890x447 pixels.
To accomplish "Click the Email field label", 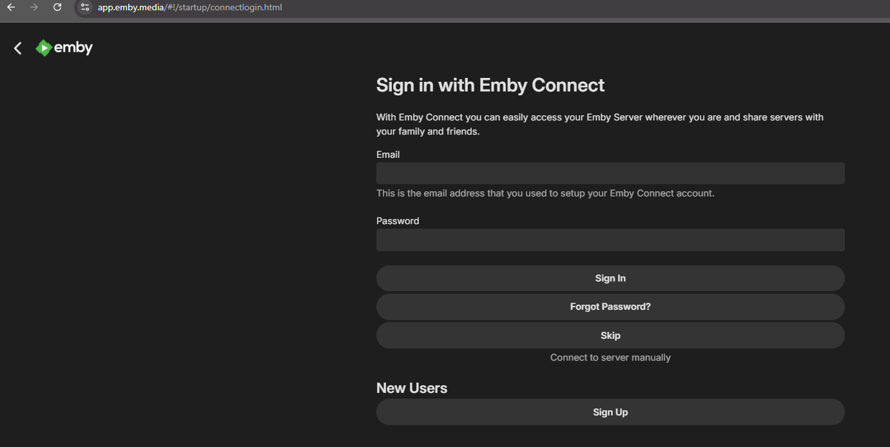I will 388,155.
